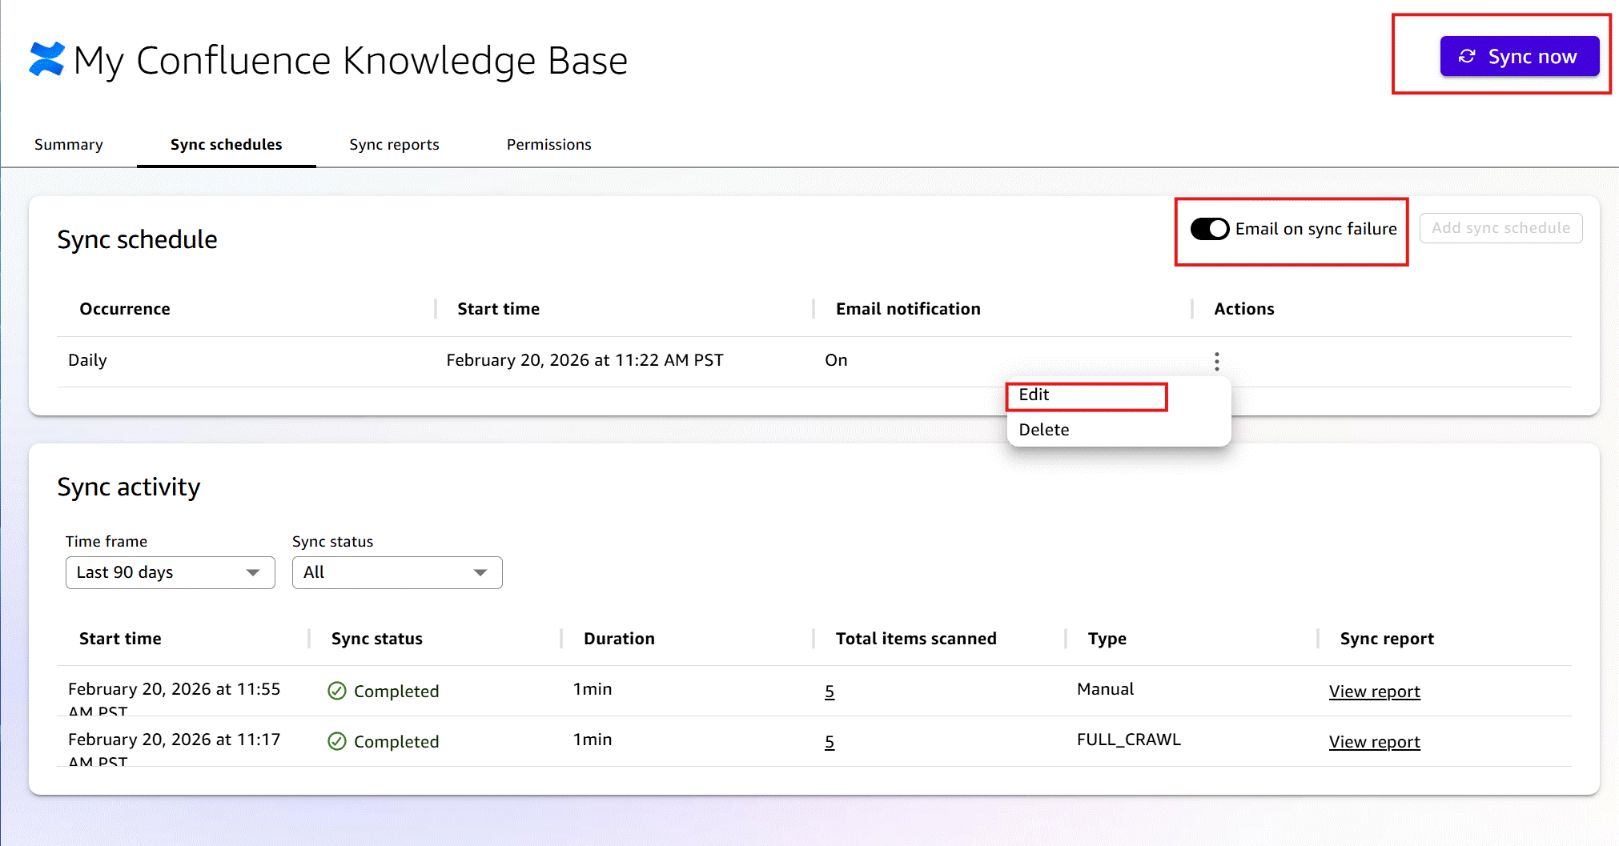Click the Sync activity Start time column header
1619x846 pixels.
[x=120, y=639]
